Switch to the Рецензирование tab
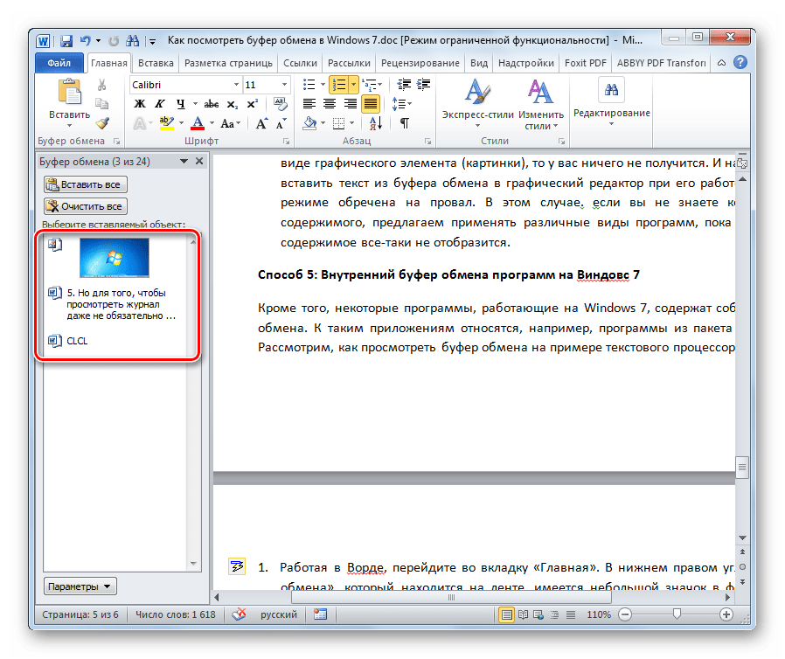This screenshot has height=659, width=785. pyautogui.click(x=420, y=63)
